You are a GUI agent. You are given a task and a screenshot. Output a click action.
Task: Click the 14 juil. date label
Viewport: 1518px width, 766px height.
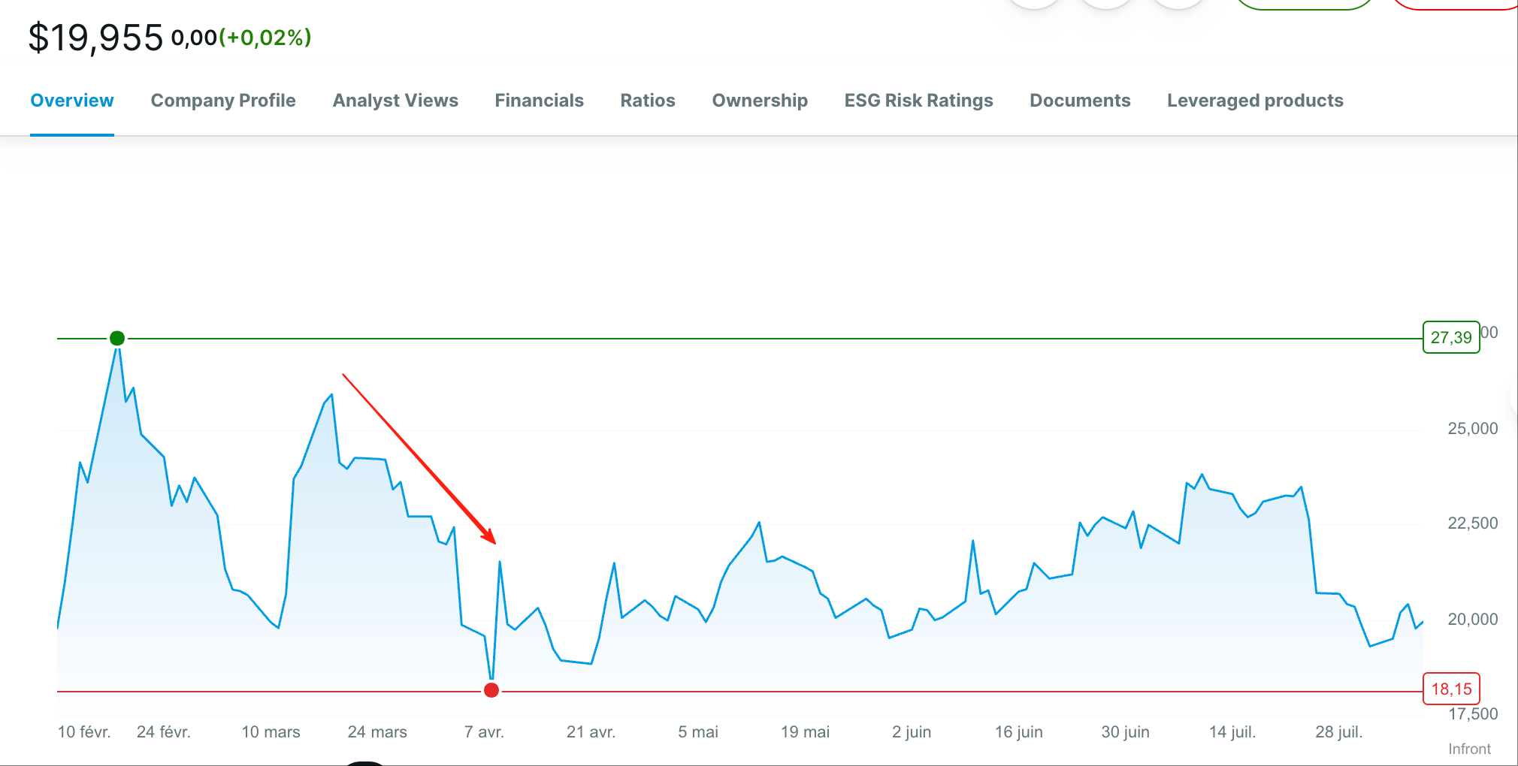click(x=1232, y=731)
